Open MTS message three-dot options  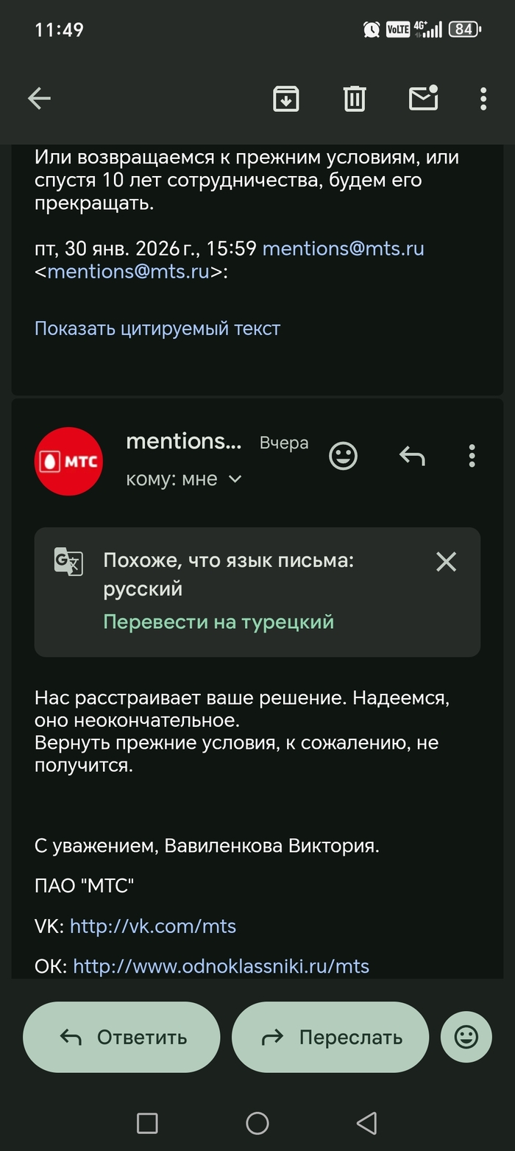(x=472, y=457)
